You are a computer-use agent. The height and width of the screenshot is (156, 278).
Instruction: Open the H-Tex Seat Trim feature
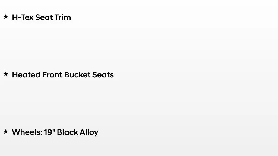42,17
